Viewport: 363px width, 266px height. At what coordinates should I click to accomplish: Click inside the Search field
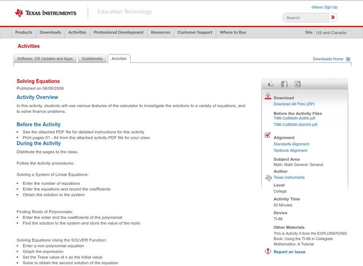[304, 17]
